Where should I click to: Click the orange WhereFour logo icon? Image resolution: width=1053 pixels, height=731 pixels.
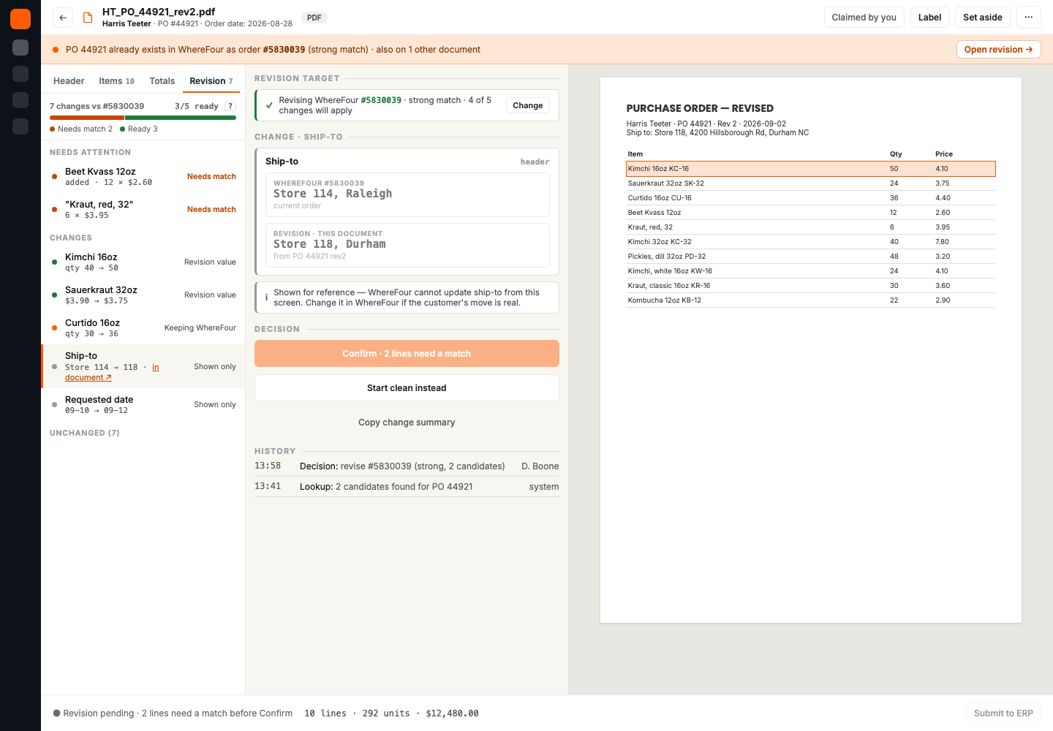20,19
